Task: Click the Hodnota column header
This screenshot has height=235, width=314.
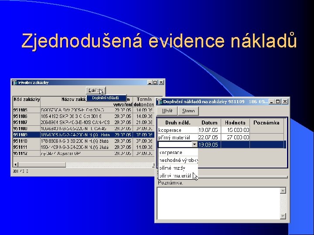Action: [235, 122]
